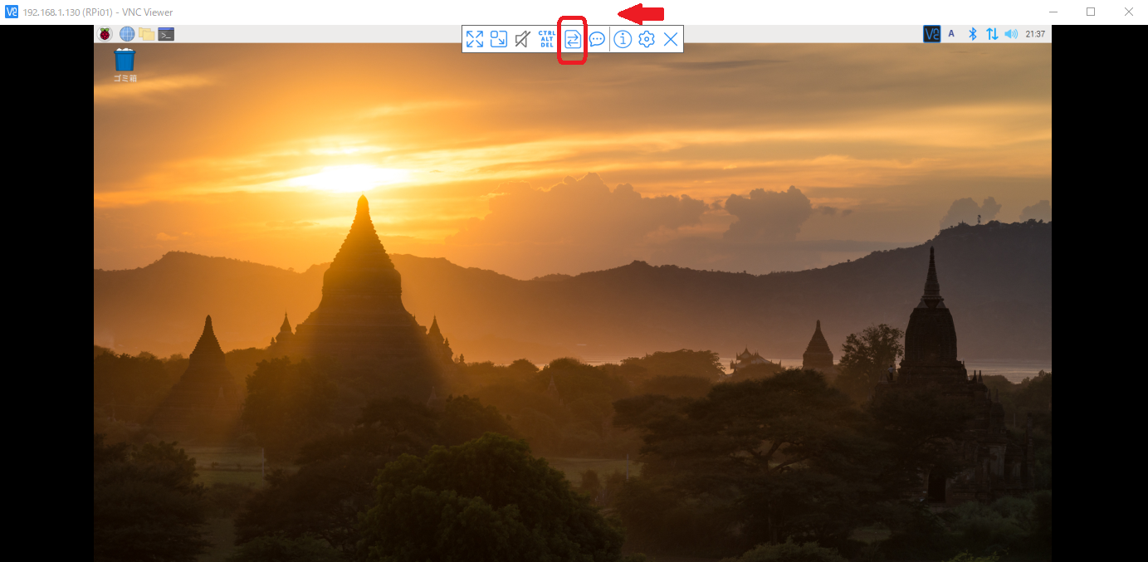Minimize the VNC Viewer window
Image resolution: width=1148 pixels, height=562 pixels.
click(1053, 12)
